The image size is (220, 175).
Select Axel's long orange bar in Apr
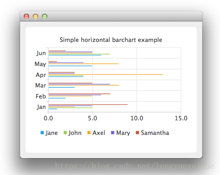point(106,74)
